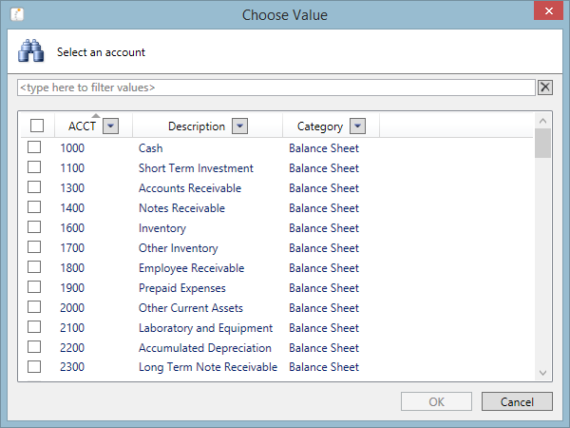Enable the checkbox for Prepaid Expenses
The height and width of the screenshot is (428, 570).
point(34,287)
